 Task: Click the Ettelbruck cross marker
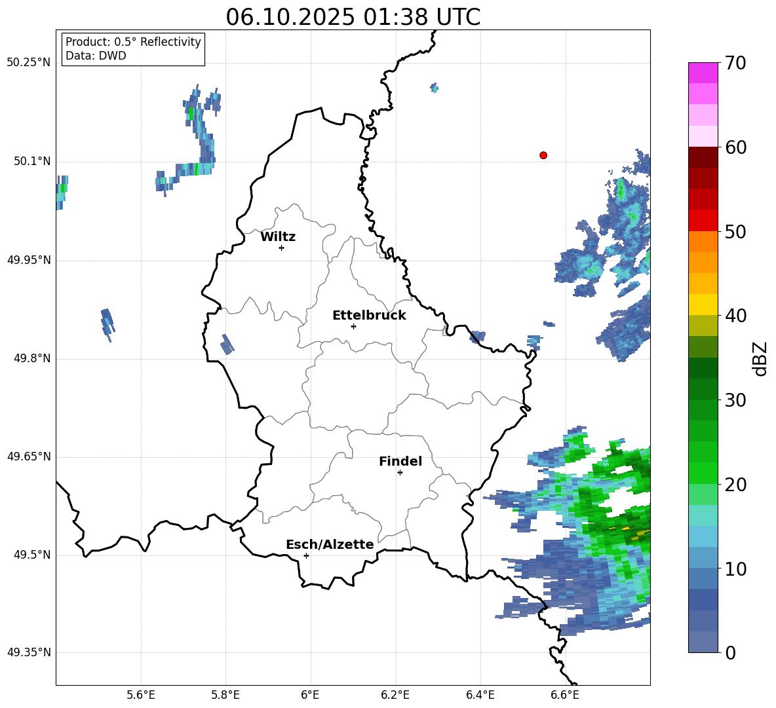[x=353, y=326]
